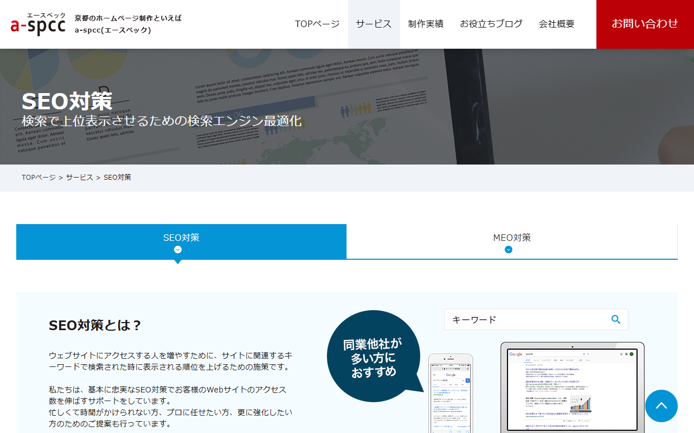Click the laptop Google results screenshot
Image resolution: width=694 pixels, height=433 pixels.
(572, 387)
